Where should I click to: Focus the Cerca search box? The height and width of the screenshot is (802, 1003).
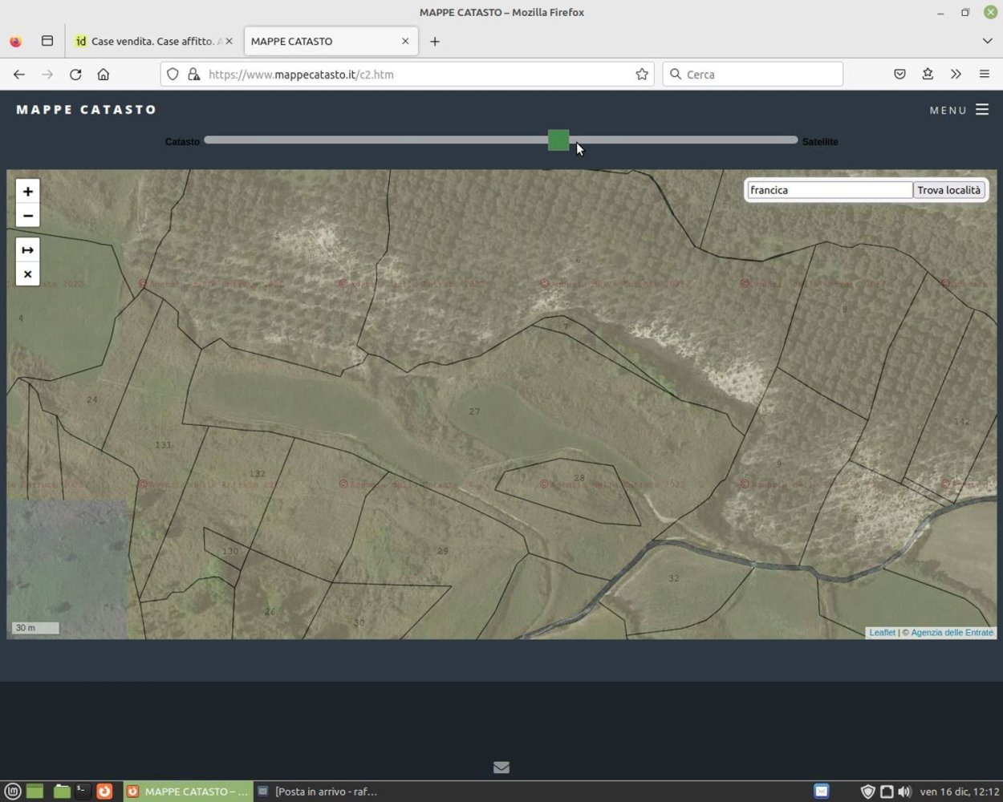click(x=760, y=75)
